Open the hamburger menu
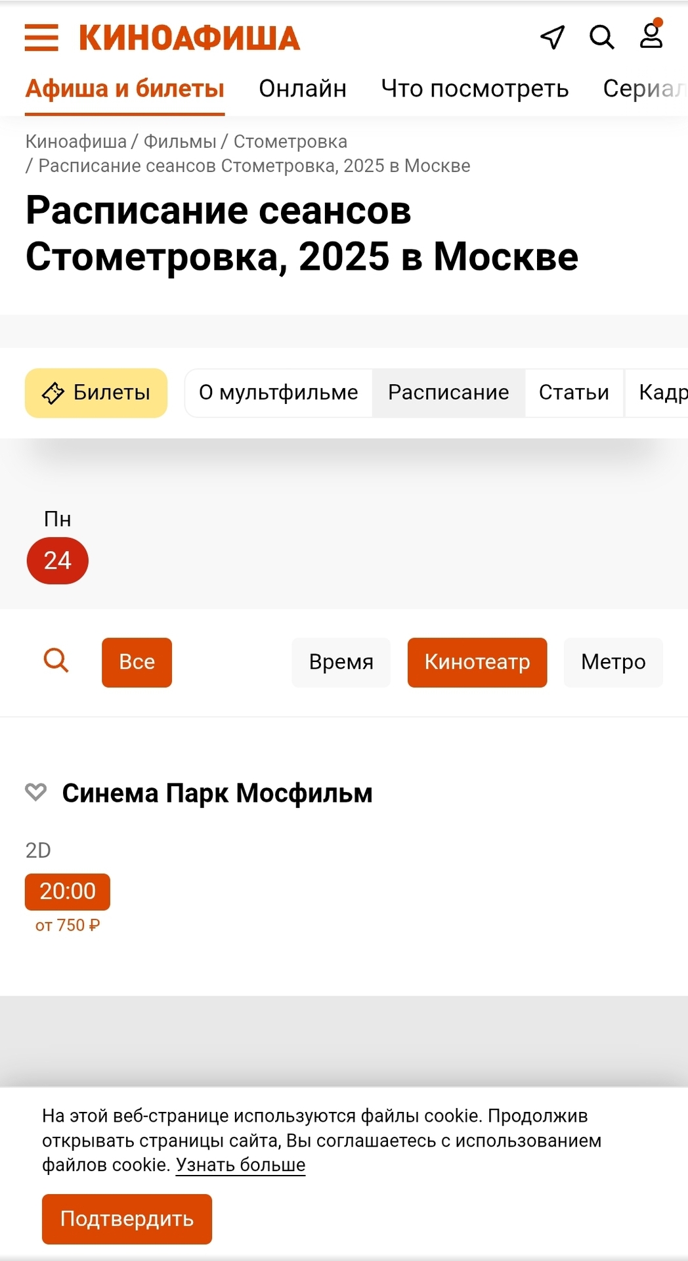 point(41,37)
